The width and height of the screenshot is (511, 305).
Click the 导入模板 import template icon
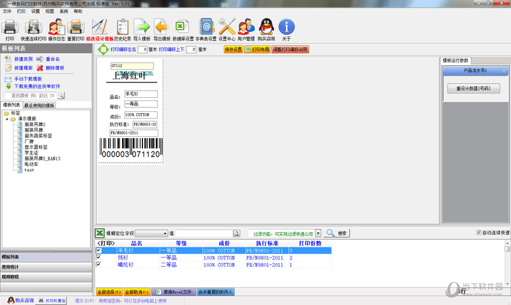click(x=142, y=27)
